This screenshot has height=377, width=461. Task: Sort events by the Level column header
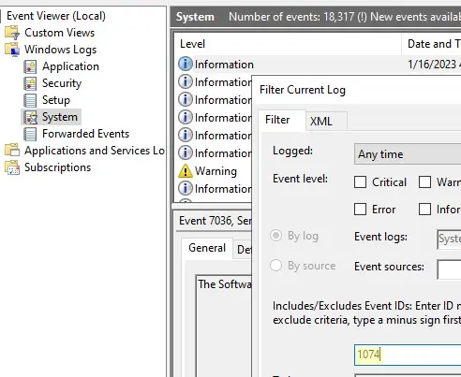[288, 44]
